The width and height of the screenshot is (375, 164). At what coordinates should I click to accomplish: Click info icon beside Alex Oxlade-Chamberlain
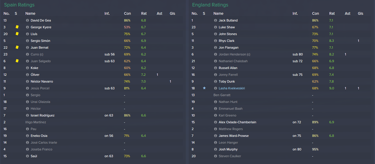[216, 122]
